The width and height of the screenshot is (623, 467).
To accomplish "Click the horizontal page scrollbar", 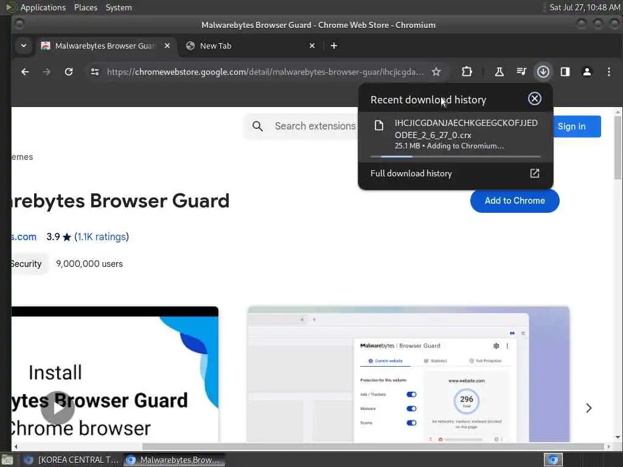I will click(x=373, y=446).
